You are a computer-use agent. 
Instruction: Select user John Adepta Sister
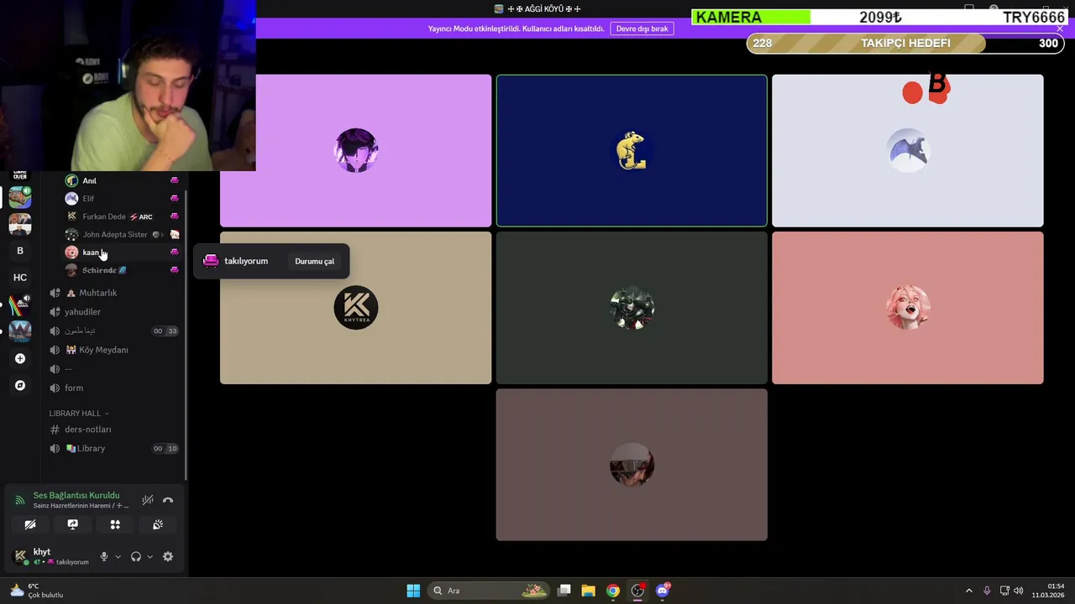click(122, 234)
